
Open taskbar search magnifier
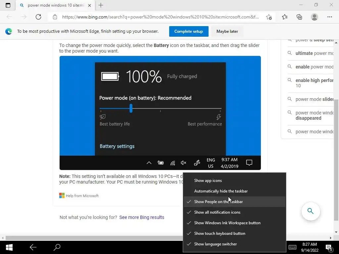point(57,247)
